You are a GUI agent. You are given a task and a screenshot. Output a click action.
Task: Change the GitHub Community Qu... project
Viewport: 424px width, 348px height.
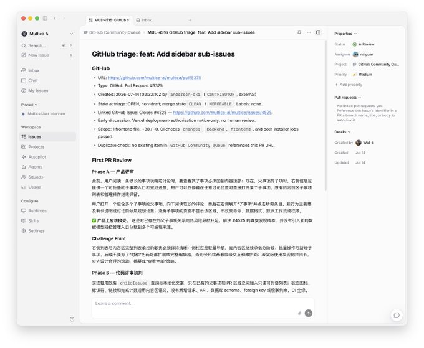[x=376, y=65]
